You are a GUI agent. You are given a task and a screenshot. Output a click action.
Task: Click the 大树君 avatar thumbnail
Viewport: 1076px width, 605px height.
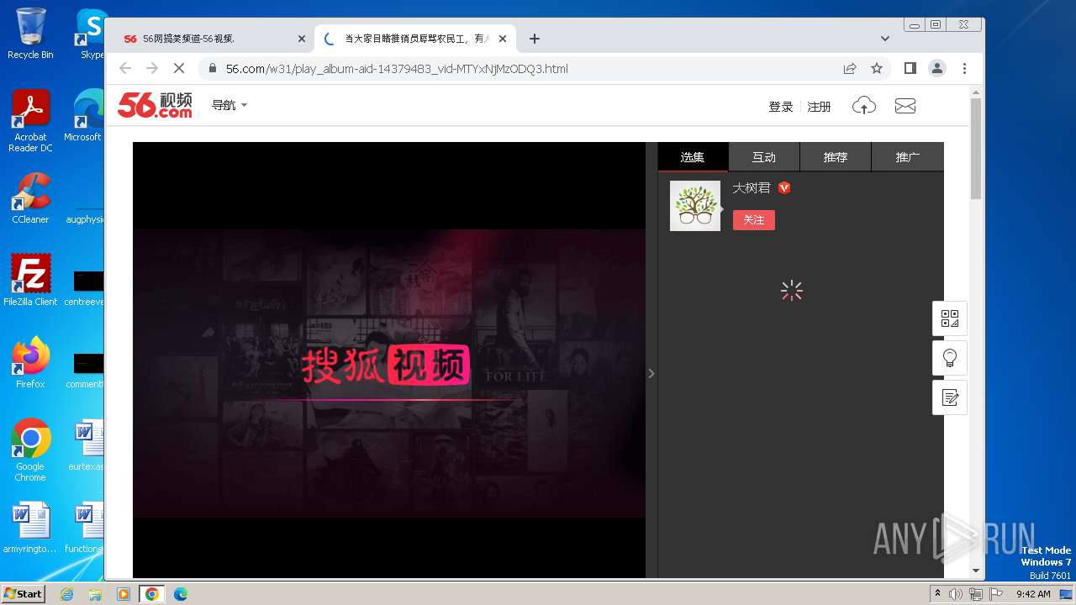pyautogui.click(x=695, y=206)
